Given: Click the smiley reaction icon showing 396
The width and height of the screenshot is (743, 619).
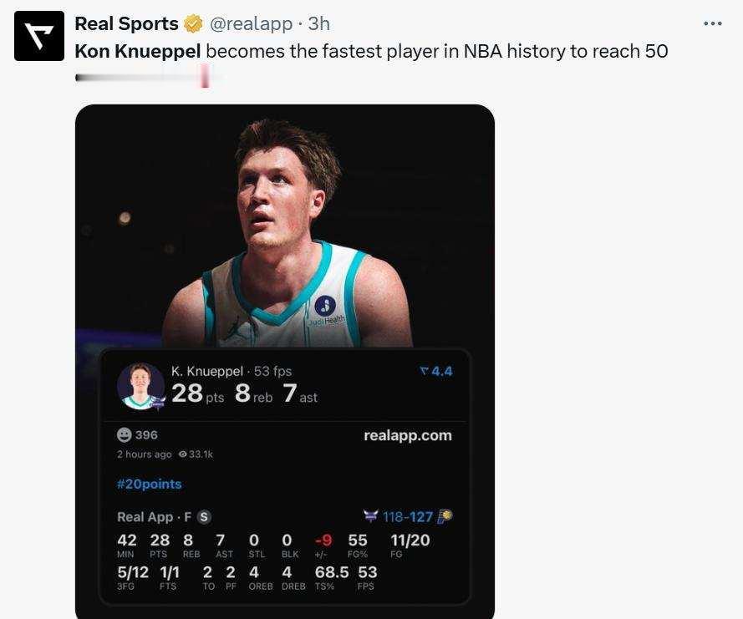Looking at the screenshot, I should [125, 434].
